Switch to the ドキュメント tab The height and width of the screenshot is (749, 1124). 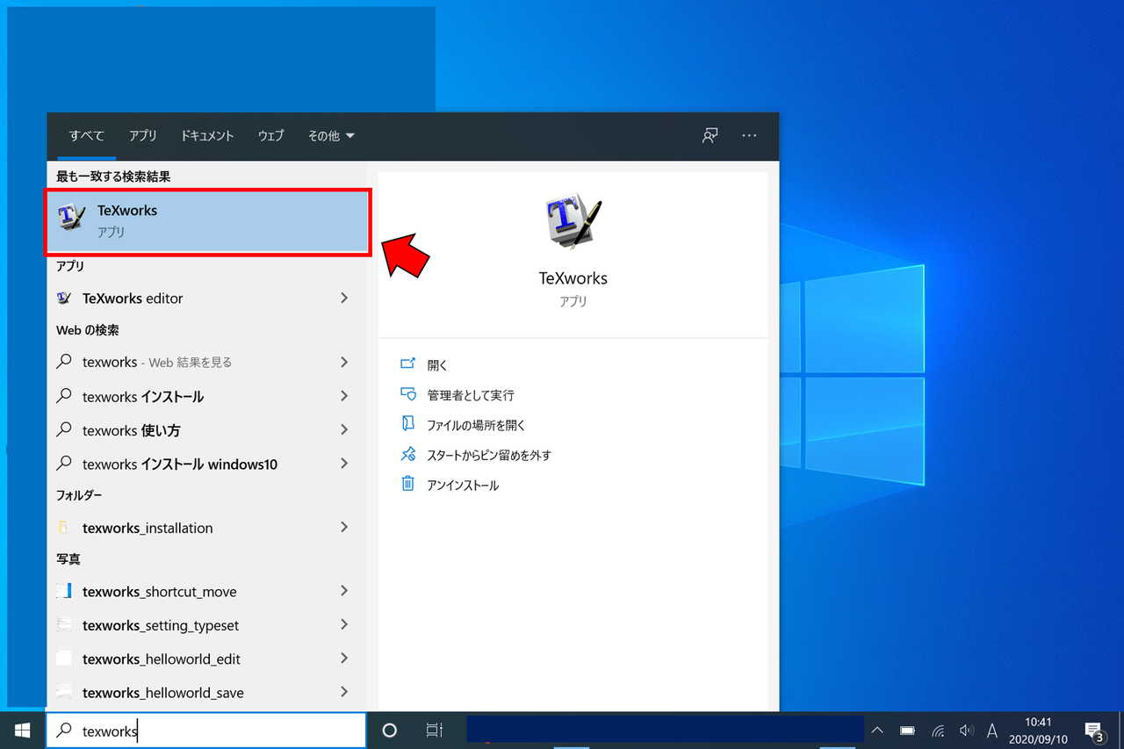click(206, 135)
